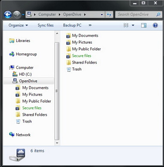Refresh the folder with the refresh button
Viewport: 164px width, 167px height.
pyautogui.click(x=109, y=15)
